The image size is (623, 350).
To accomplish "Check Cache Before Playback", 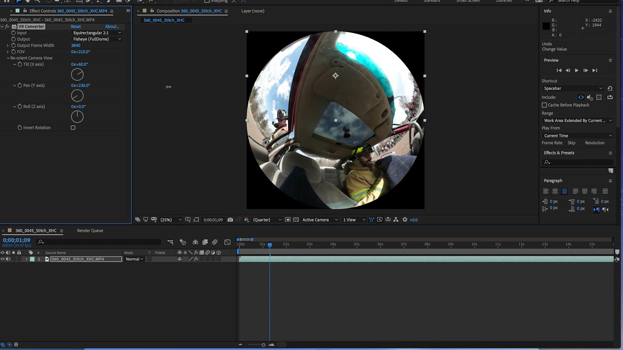I will click(544, 105).
